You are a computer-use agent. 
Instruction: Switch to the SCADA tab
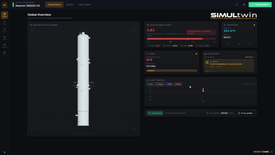70,4
